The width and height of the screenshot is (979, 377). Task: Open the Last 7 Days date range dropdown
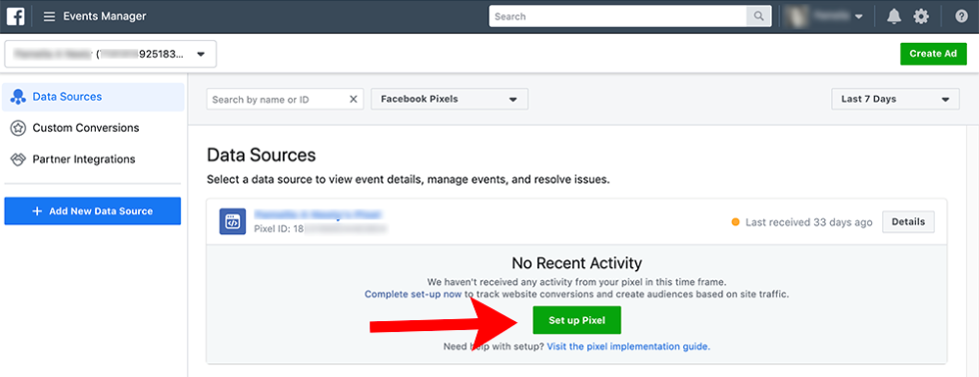(895, 99)
